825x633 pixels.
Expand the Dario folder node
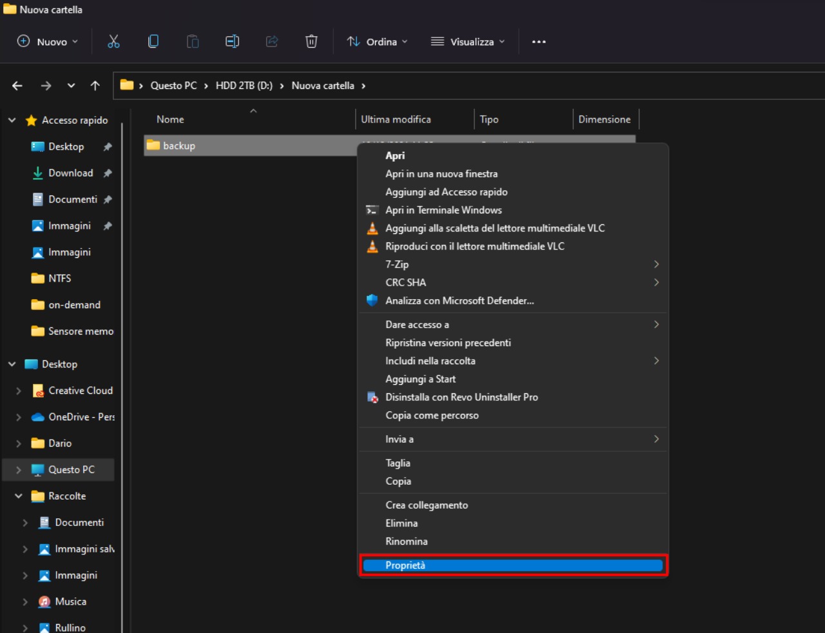[x=19, y=443]
